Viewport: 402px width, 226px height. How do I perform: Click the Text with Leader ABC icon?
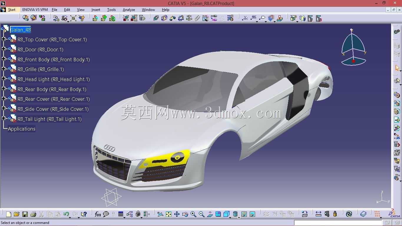click(x=254, y=18)
